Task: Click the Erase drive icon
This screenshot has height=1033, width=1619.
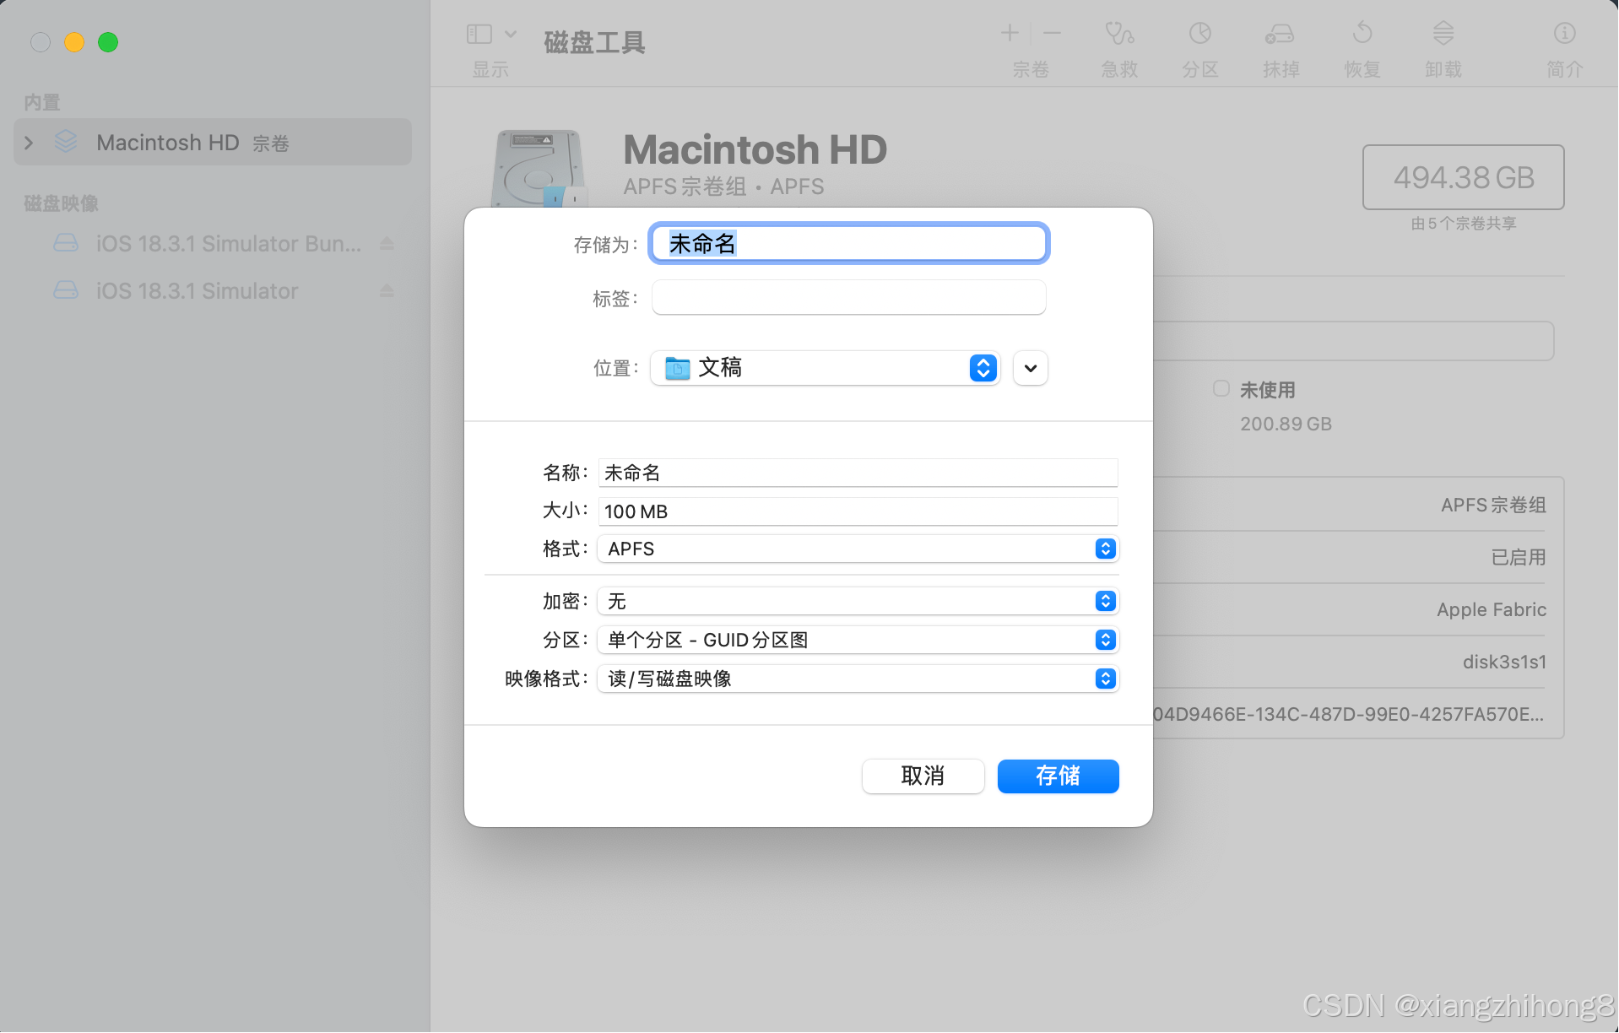Action: (1280, 33)
